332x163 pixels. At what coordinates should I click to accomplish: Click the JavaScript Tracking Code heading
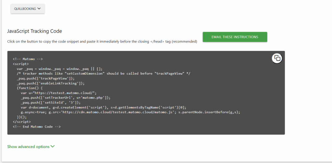click(x=34, y=31)
